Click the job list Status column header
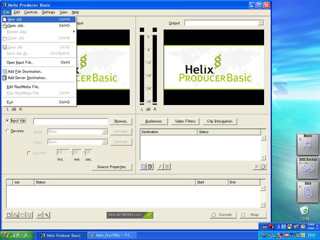320x240 pixels. point(114,182)
